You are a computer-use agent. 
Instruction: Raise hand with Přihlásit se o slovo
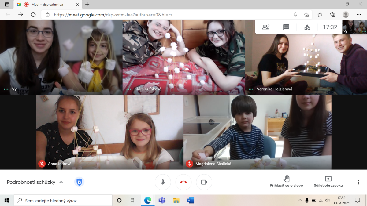[x=286, y=182]
